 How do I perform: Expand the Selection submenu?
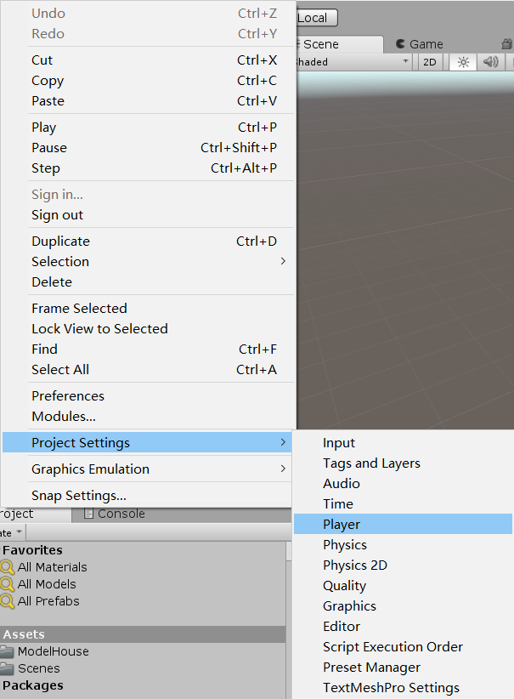158,262
